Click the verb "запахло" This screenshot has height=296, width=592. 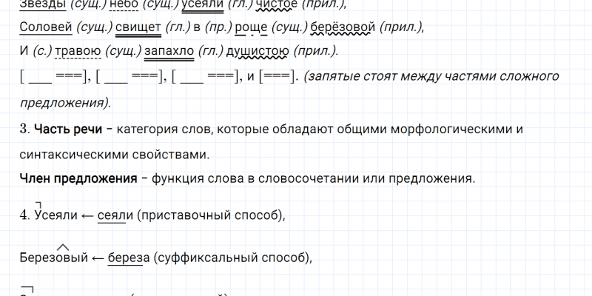click(167, 52)
